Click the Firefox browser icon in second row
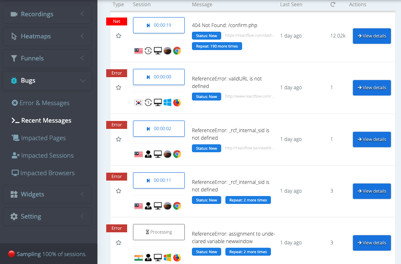 [x=177, y=103]
